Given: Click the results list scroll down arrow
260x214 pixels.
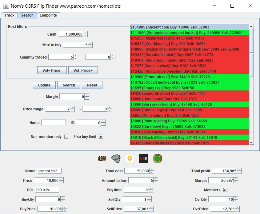Looking at the screenshot, I should pos(252,143).
